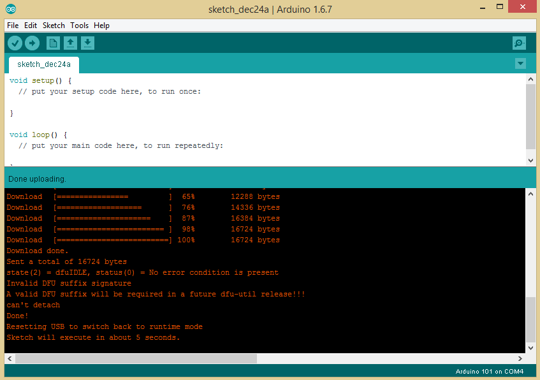Maximize the Arduino window
540x380 pixels.
point(500,7)
